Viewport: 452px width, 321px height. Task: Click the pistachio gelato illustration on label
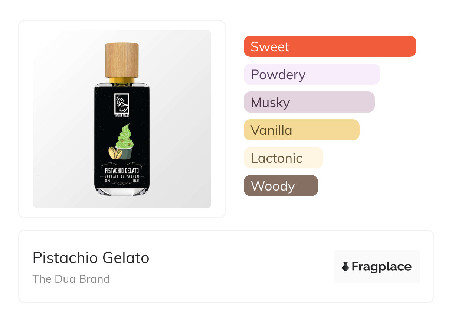tap(121, 142)
